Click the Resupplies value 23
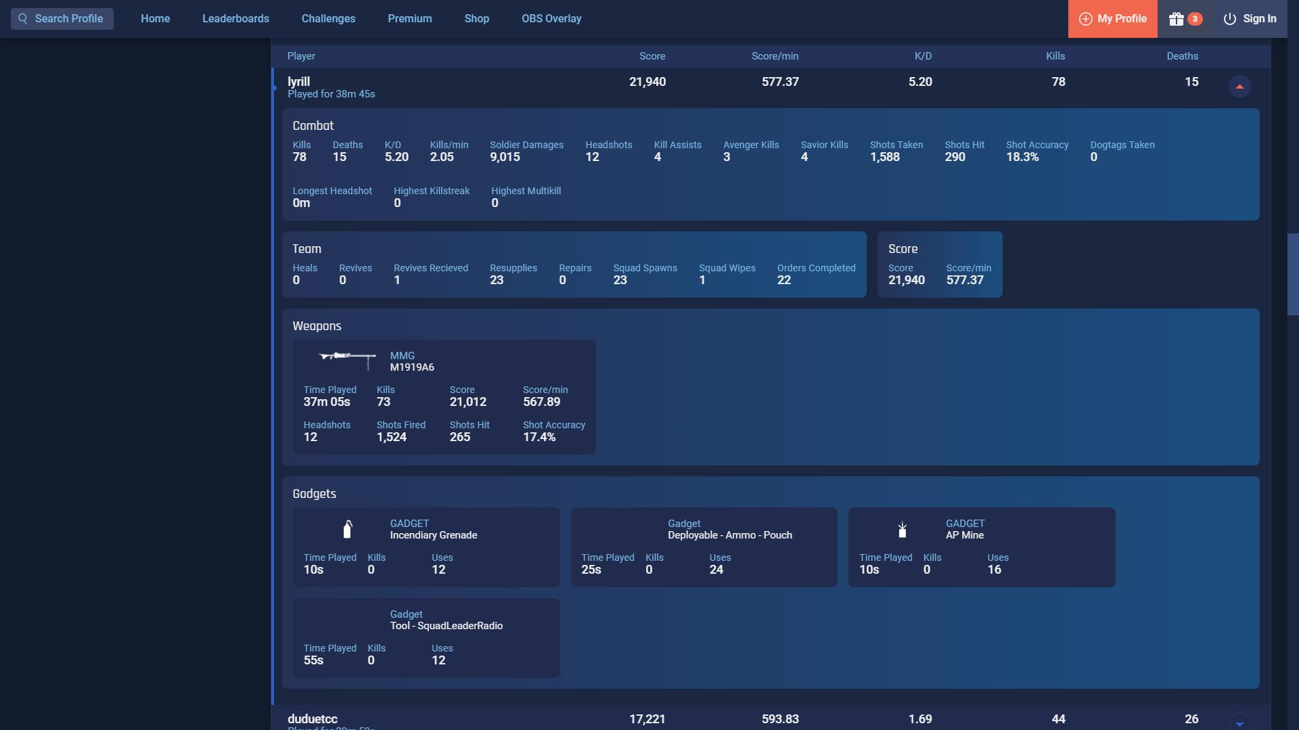1299x730 pixels. click(497, 280)
